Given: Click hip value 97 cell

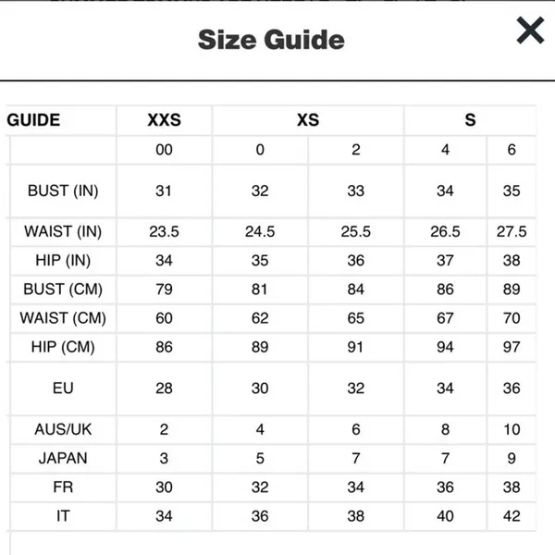Looking at the screenshot, I should click(512, 347).
